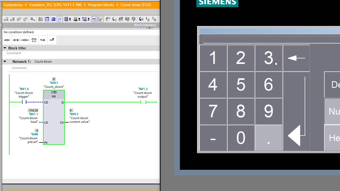Open the third toolbar dropdown arrow beside blue tag icon
Viewport: 340px width, 191px height.
88,19
